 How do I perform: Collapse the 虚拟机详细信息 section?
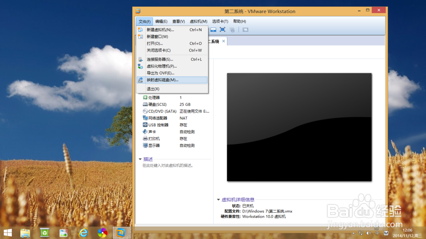[x=219, y=200]
